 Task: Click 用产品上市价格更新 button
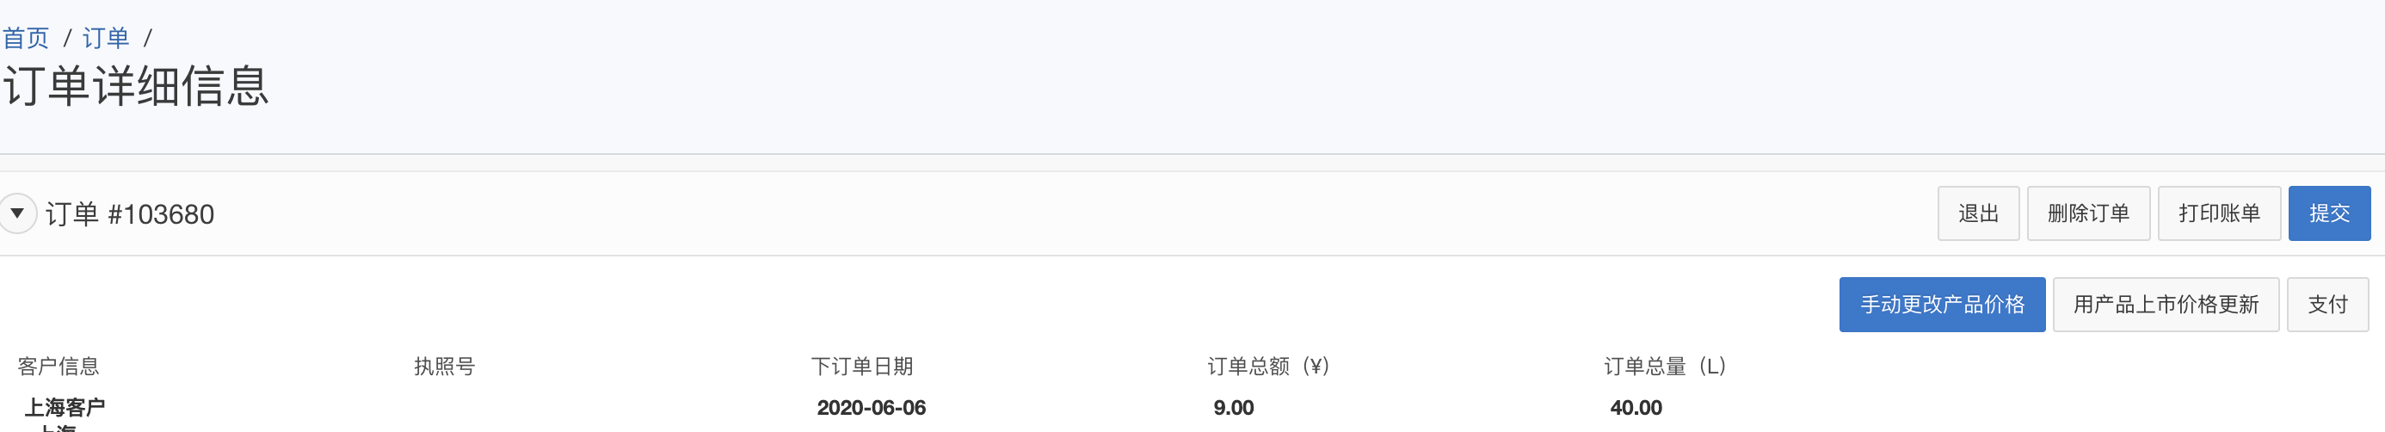click(2165, 305)
